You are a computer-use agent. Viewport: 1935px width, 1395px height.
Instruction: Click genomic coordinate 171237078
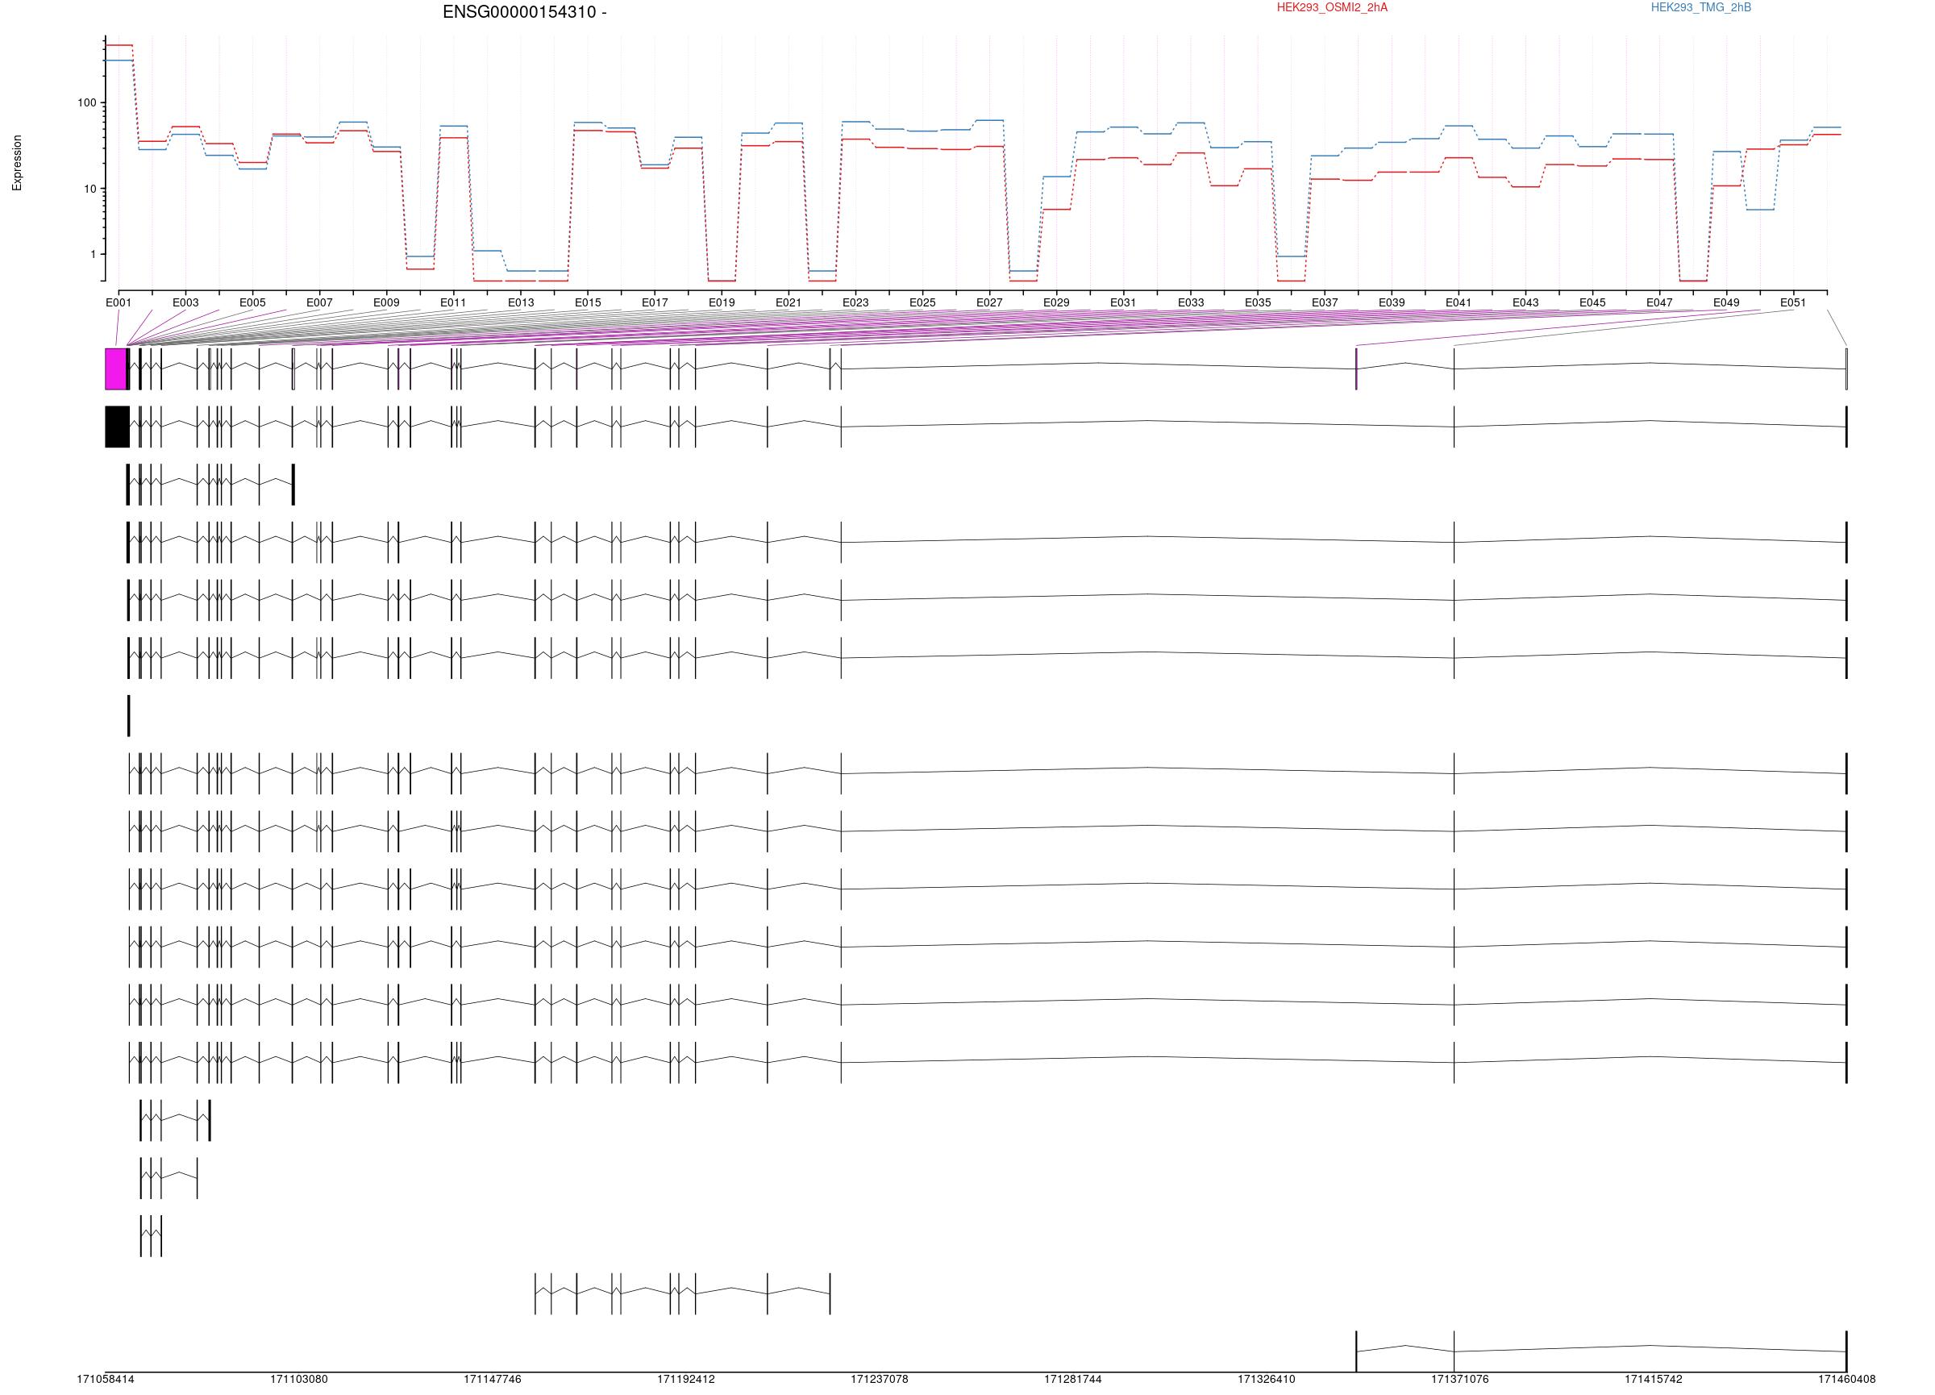click(x=880, y=1380)
